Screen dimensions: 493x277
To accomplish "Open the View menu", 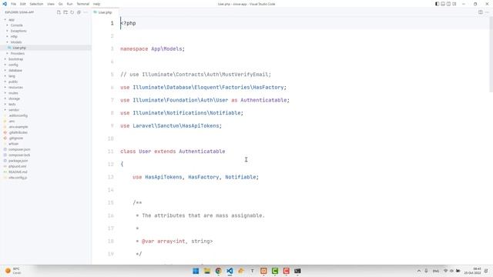I will (51, 4).
